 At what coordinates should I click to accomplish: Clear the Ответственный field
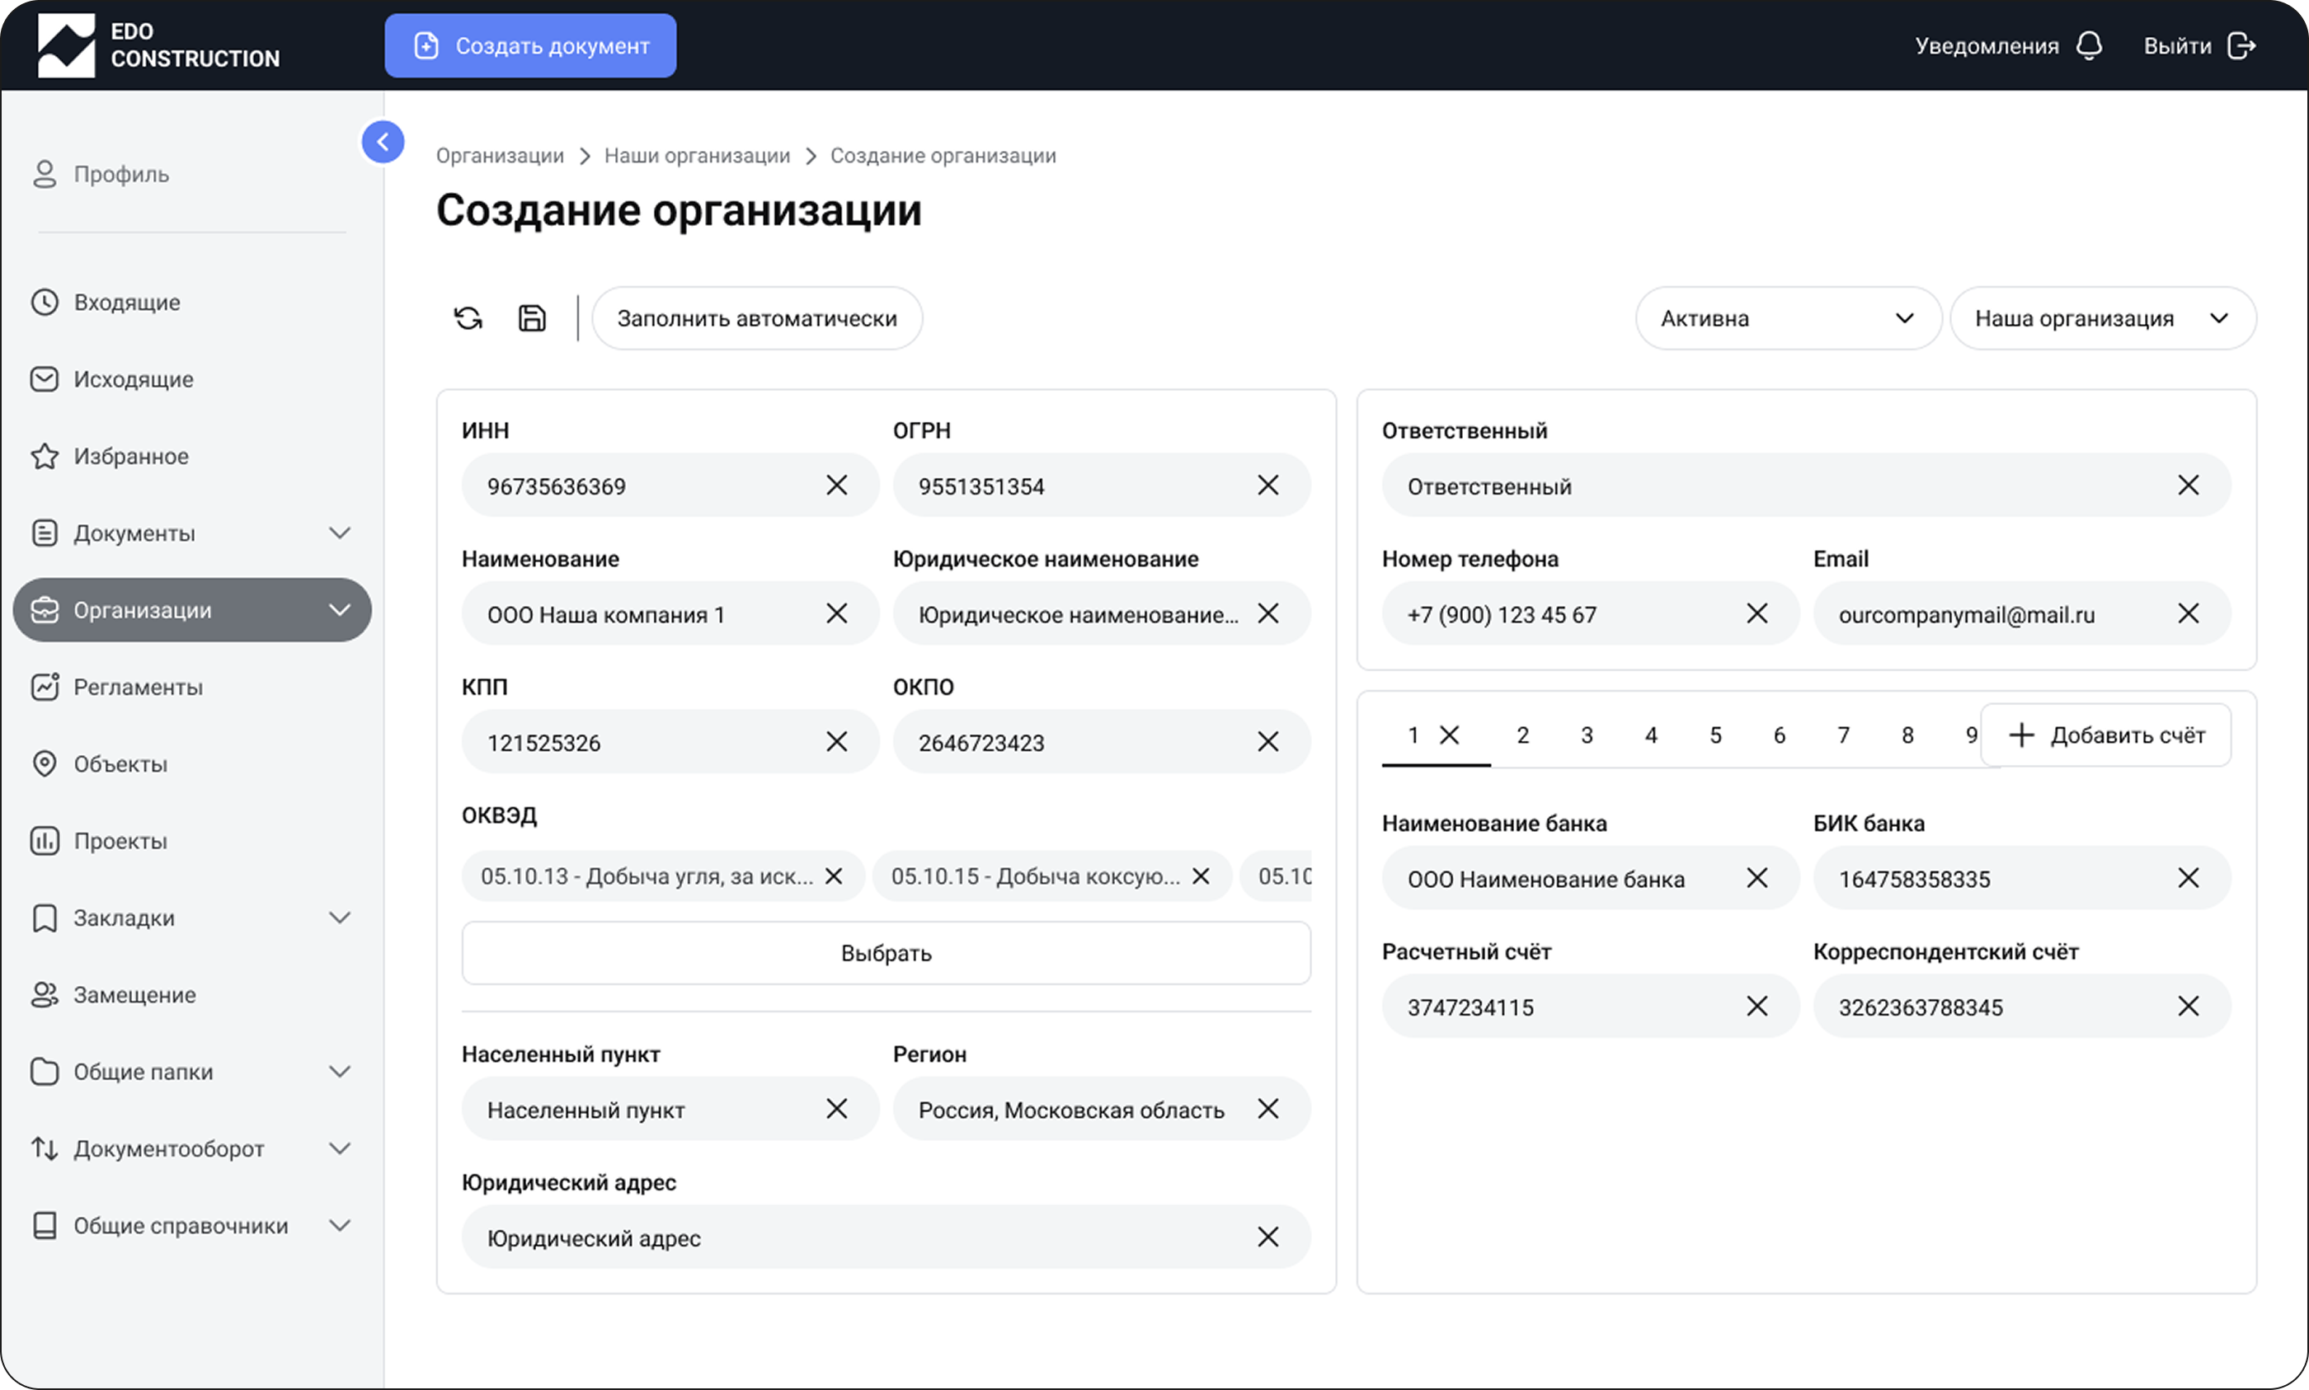(2189, 486)
